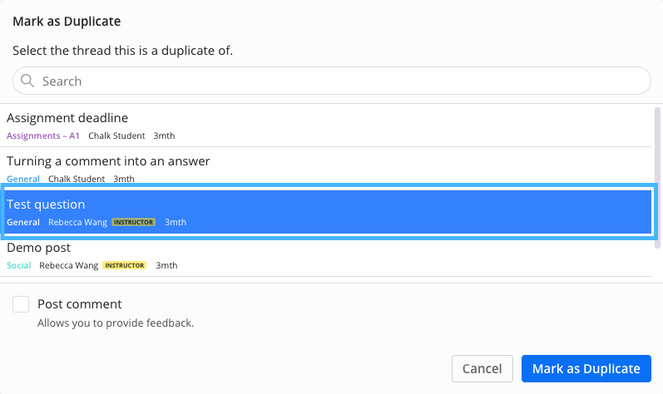Click the Social category label on Demo post

[x=19, y=265]
